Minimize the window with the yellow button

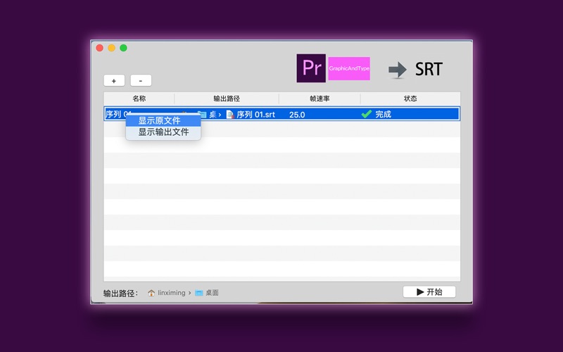112,48
